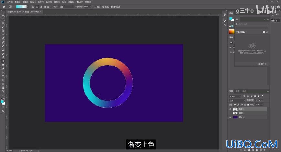Open the gradient picker dropdown arrow
281x152 pixels.
click(x=28, y=7)
